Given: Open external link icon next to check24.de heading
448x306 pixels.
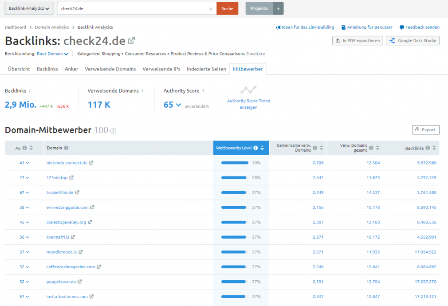Looking at the screenshot, I should tap(131, 41).
